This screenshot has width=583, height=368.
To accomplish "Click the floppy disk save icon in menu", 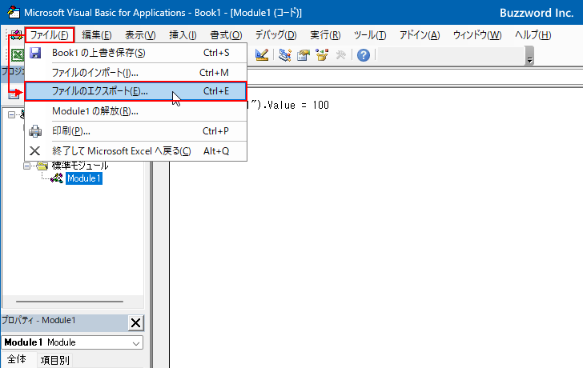I will click(35, 53).
